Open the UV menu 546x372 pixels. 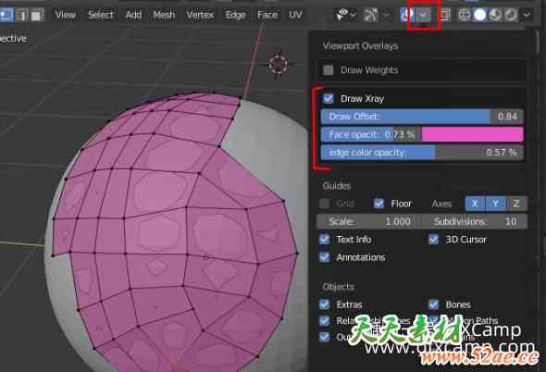point(295,15)
